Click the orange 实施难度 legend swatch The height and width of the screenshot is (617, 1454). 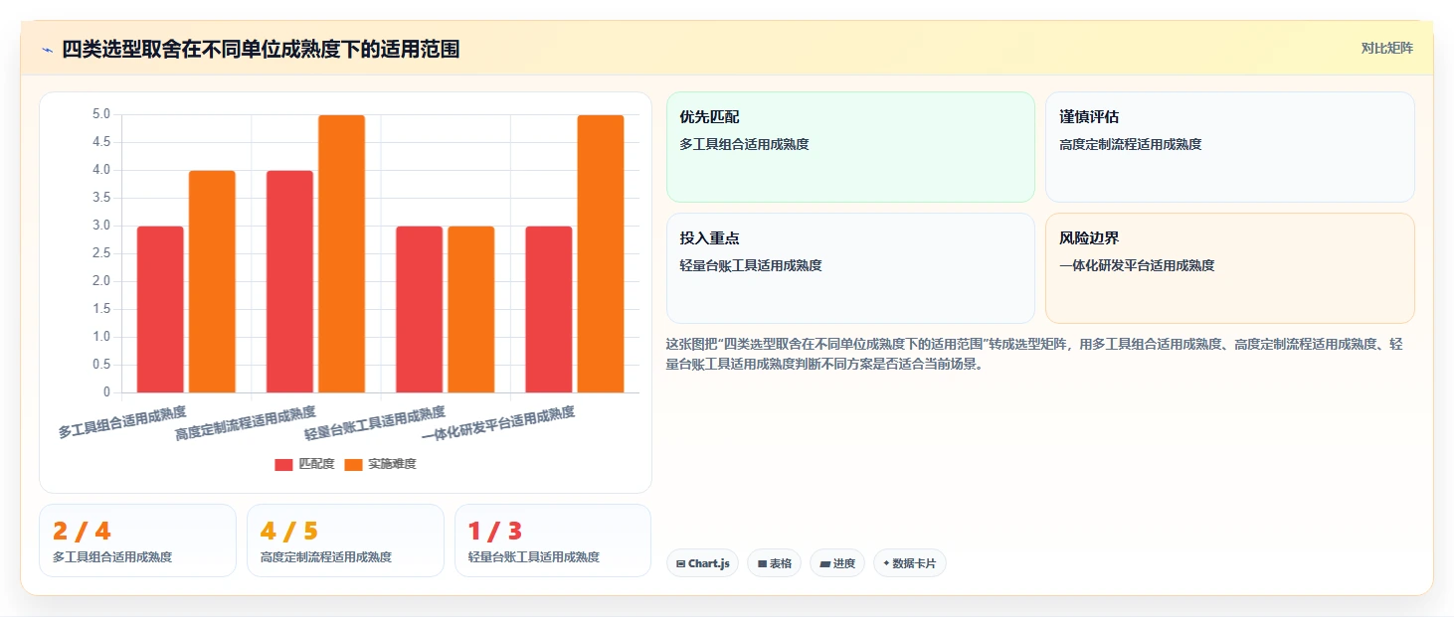(x=353, y=464)
